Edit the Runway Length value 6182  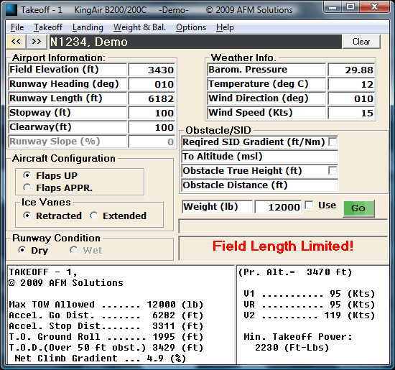[x=152, y=98]
